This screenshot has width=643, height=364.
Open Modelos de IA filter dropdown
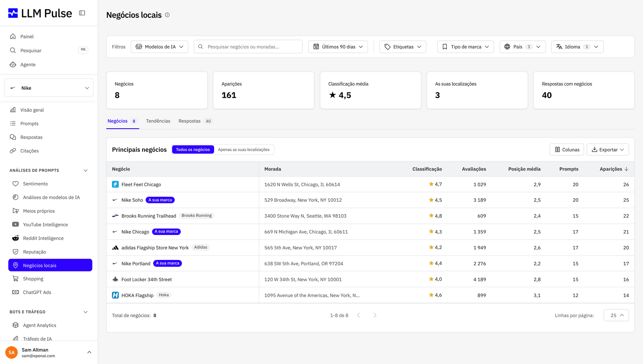pos(160,47)
